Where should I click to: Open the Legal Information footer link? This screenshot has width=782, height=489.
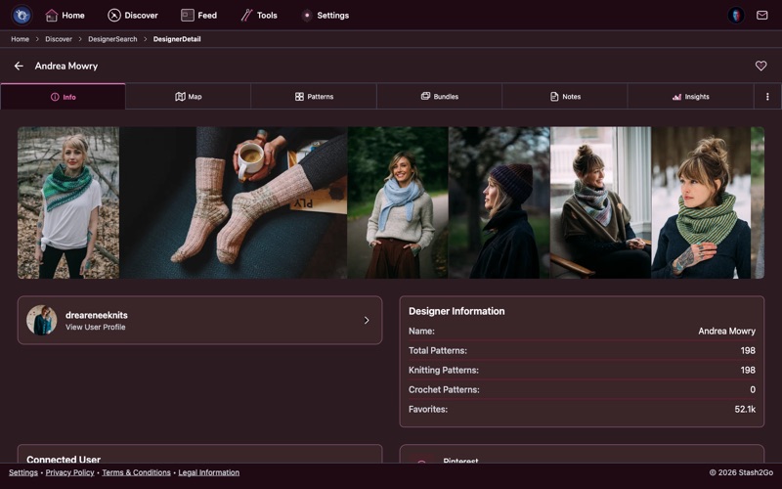click(x=208, y=472)
